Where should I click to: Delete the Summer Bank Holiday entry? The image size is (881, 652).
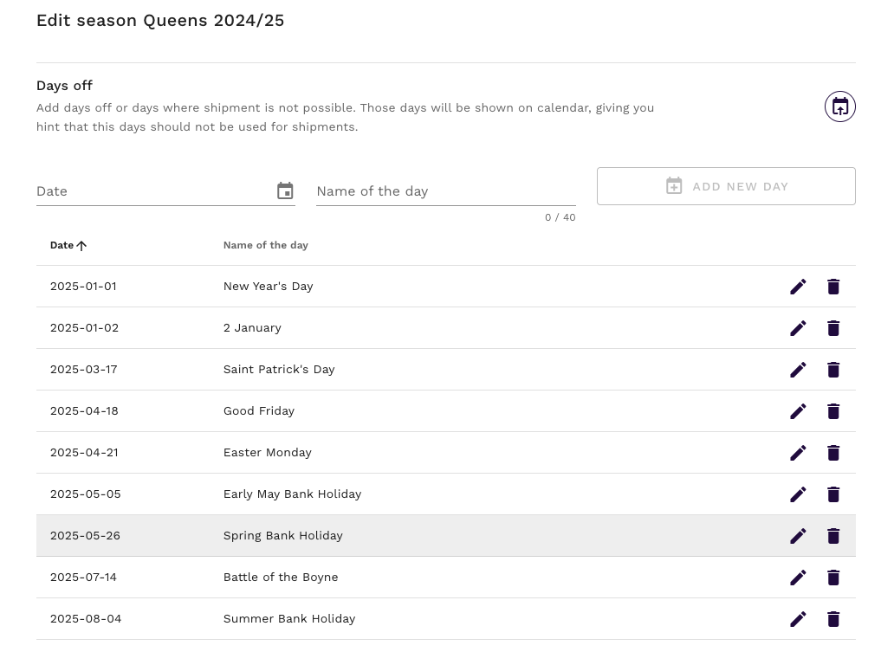833,619
